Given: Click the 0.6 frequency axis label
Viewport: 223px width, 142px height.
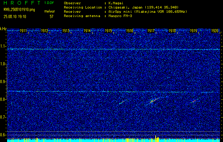Looking at the screenshot, I should 3,135.
